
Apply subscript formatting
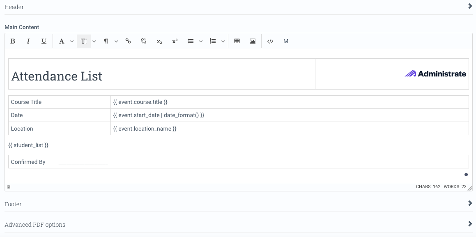[159, 41]
